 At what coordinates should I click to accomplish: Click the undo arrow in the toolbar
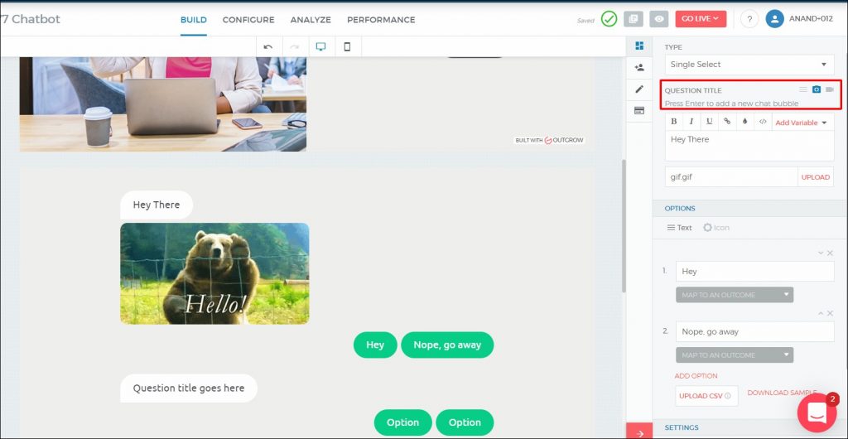267,47
